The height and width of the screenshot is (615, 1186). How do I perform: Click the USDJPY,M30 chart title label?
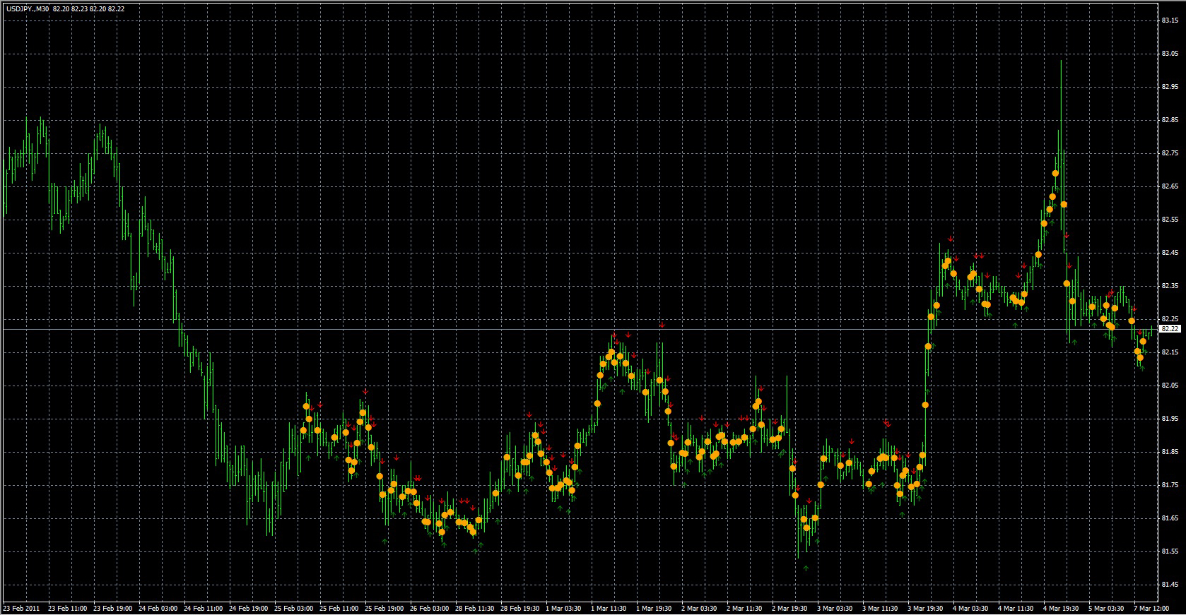28,8
